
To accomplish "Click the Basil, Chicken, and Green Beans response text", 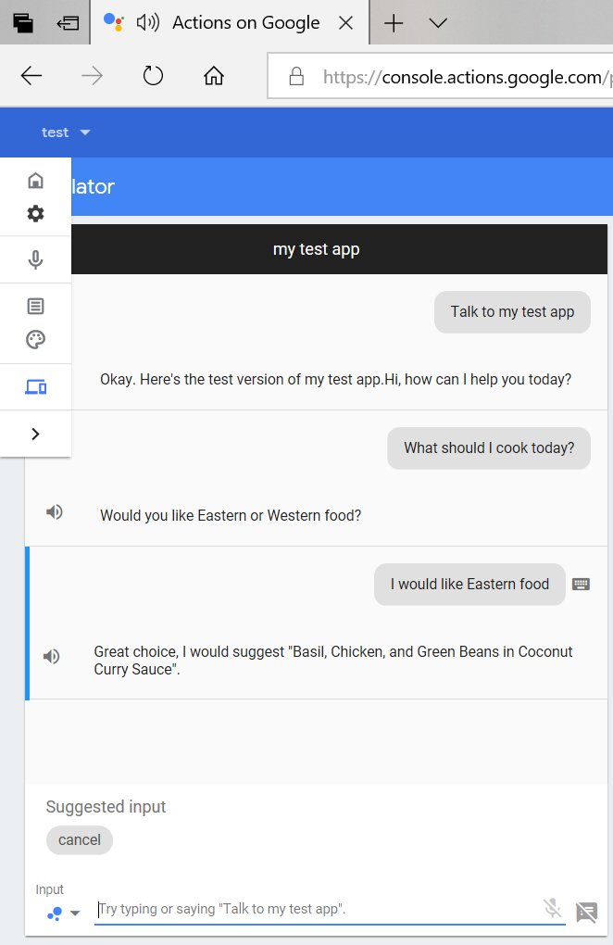I will point(333,661).
